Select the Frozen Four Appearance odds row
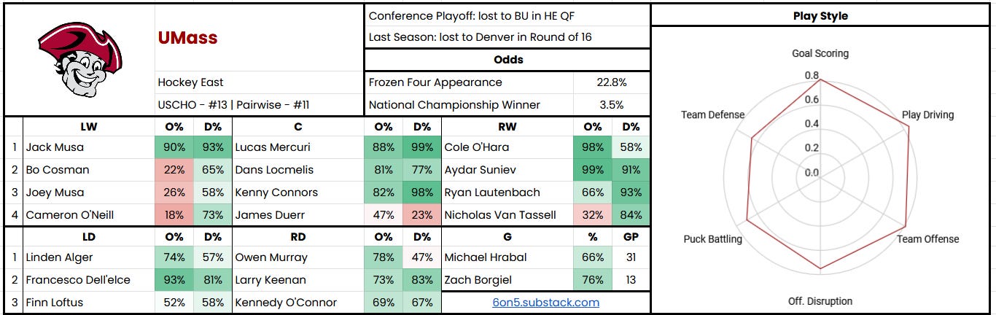The image size is (996, 315). coord(507,82)
